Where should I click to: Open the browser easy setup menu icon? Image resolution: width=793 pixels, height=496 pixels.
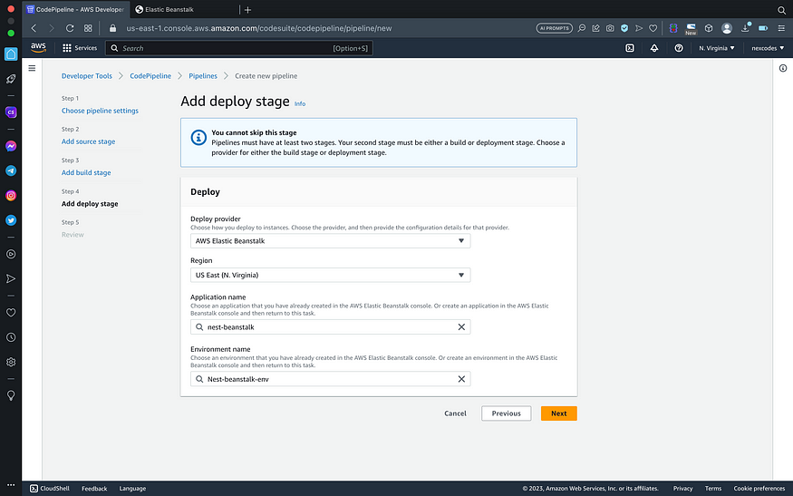[x=781, y=28]
